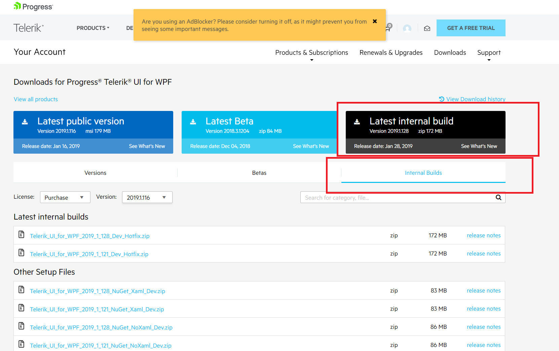Screen dimensions: 559x351
Task: Click the 'Latest internal builds' section heading
Action: pyautogui.click(x=51, y=217)
